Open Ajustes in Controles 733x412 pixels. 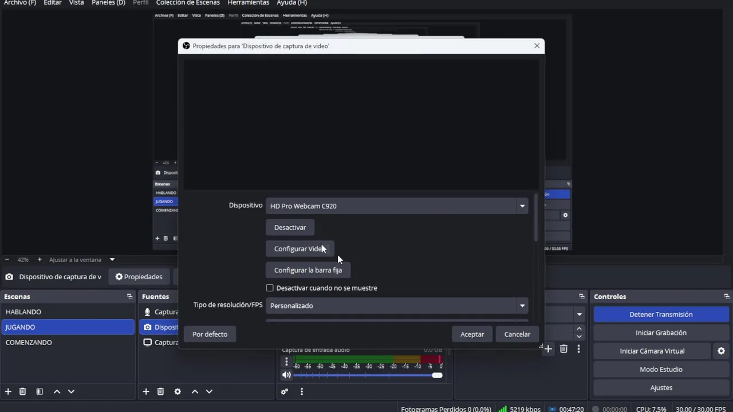pos(661,387)
